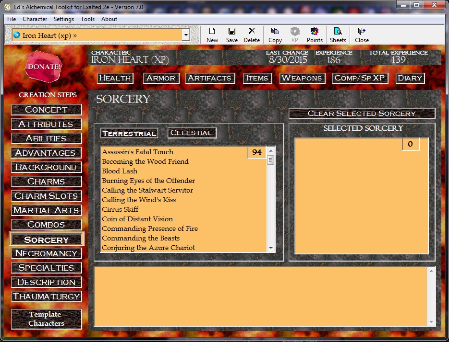Select the Sorcery creation step
Viewport: 449px width, 342px height.
coord(47,239)
